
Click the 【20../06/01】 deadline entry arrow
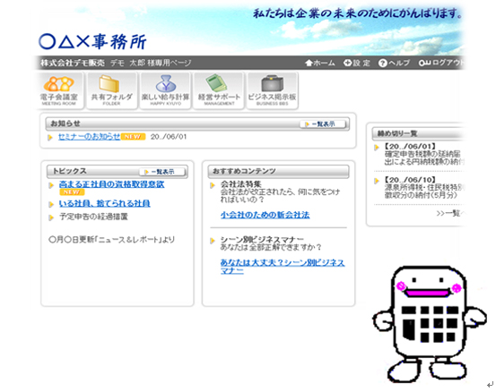coord(377,147)
